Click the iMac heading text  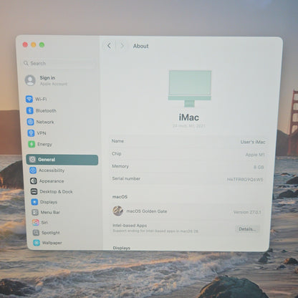pos(189,117)
